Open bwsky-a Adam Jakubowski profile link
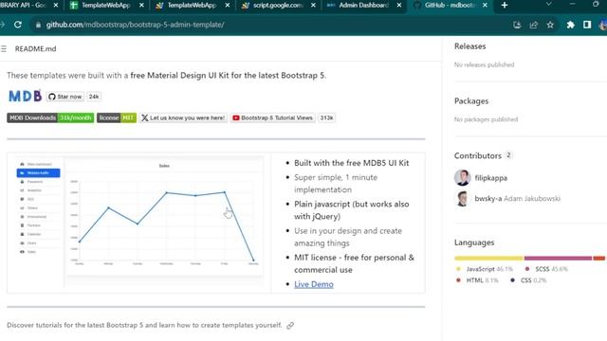 tap(517, 198)
